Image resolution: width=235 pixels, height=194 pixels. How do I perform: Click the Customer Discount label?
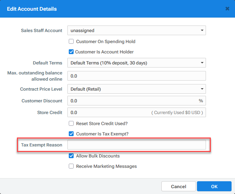(42, 101)
